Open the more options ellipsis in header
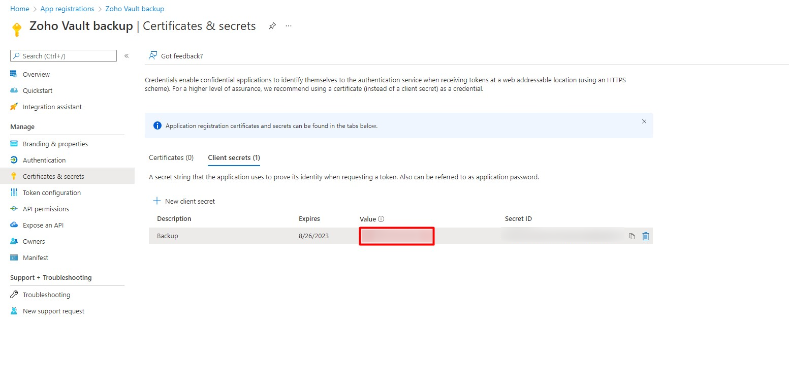The height and width of the screenshot is (385, 789). [x=289, y=26]
